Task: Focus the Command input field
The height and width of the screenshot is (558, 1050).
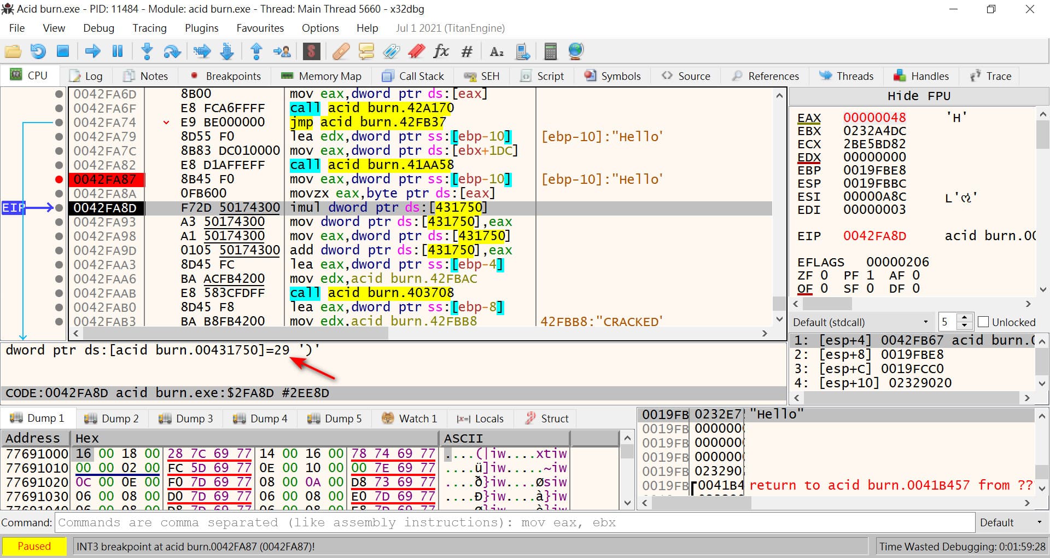Action: (514, 522)
